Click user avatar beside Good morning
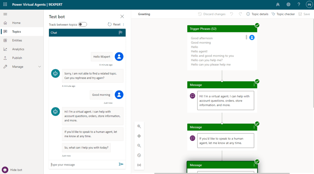The image size is (314, 174). click(119, 95)
